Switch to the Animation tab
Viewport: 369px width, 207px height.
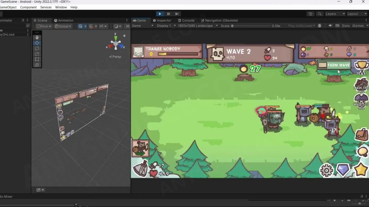tap(64, 20)
